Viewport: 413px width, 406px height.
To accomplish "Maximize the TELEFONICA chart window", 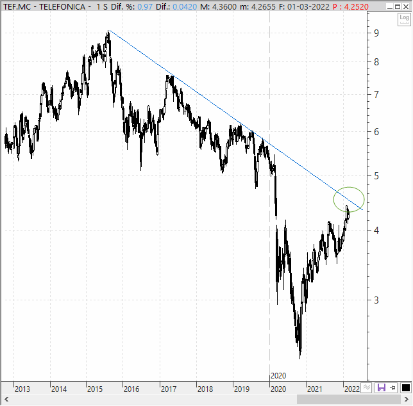I will coord(398,6).
